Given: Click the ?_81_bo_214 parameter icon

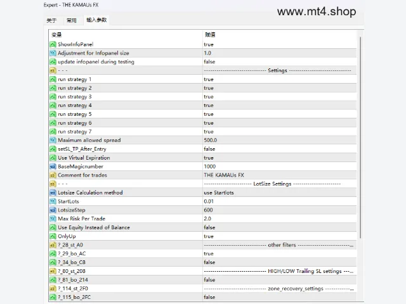Looking at the screenshot, I should [53, 280].
